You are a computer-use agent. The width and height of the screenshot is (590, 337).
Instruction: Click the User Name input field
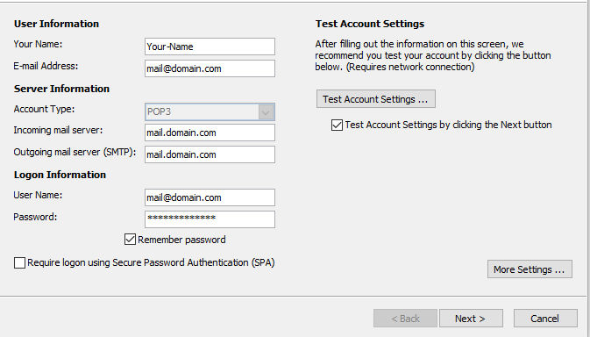[x=210, y=197]
